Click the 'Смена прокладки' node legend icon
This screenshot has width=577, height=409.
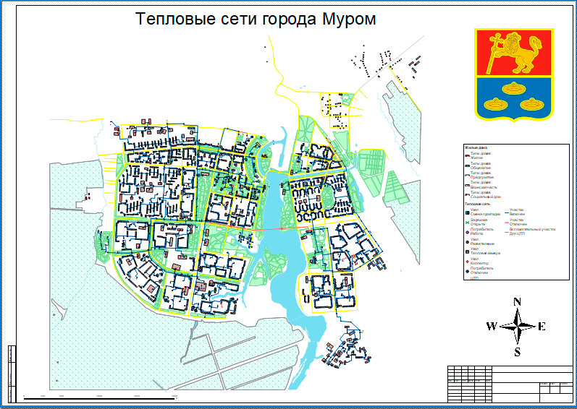466,212
